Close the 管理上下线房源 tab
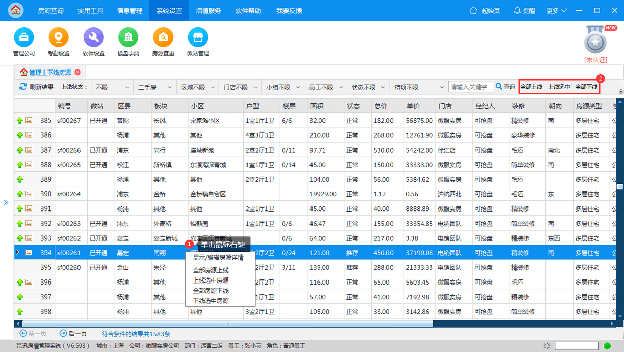624x352 pixels. click(x=77, y=73)
